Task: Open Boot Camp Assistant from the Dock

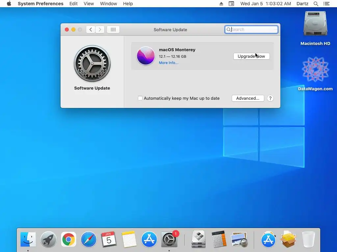Action: click(198, 239)
